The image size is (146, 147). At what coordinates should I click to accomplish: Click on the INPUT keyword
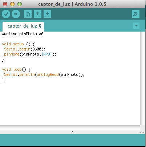click(x=47, y=54)
